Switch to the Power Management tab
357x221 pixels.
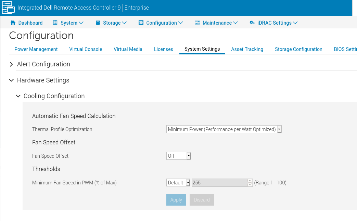(x=36, y=49)
